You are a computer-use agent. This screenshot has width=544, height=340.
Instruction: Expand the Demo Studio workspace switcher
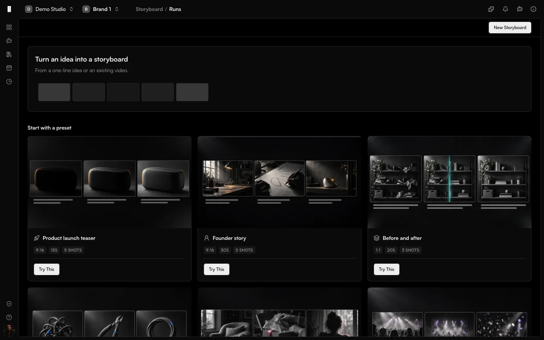point(49,9)
